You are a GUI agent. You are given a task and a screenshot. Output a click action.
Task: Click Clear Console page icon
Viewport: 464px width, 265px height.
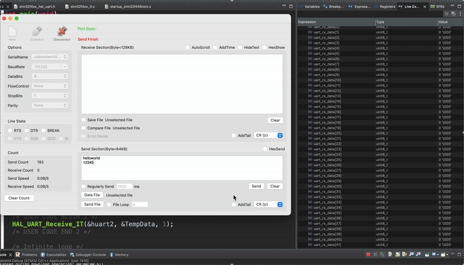pos(390,255)
